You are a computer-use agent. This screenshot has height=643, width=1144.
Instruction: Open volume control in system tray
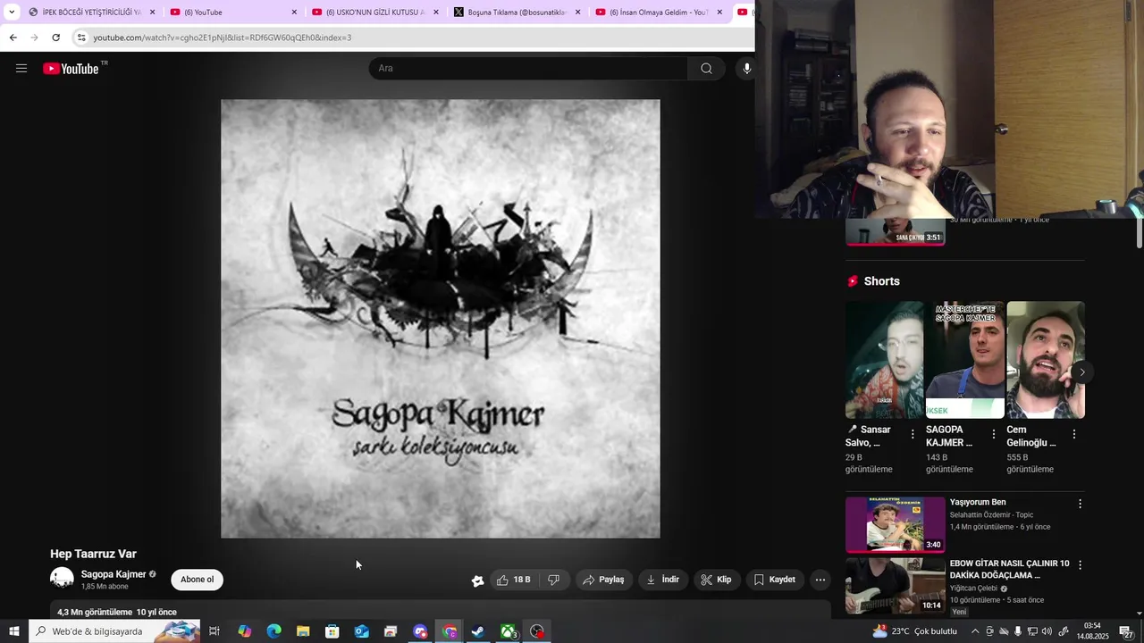coord(1047,631)
